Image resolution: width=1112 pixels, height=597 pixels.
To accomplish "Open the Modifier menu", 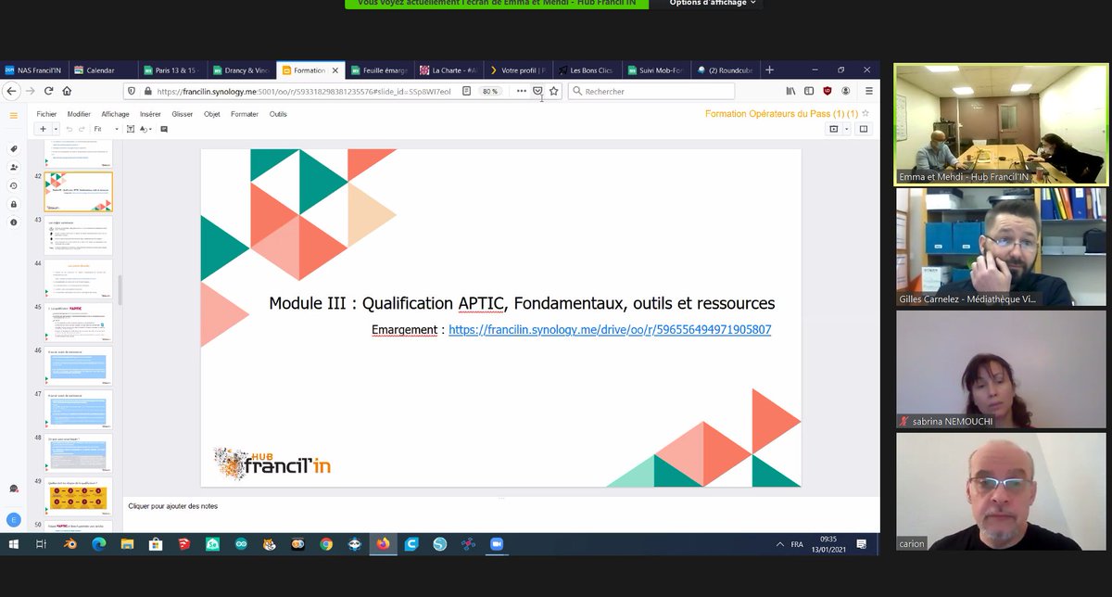I will click(x=79, y=114).
